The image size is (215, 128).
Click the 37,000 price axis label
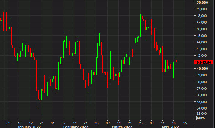click(201, 88)
